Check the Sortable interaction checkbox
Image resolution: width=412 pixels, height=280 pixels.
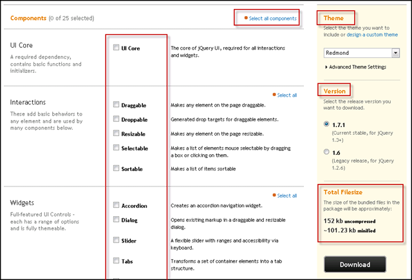(116, 168)
